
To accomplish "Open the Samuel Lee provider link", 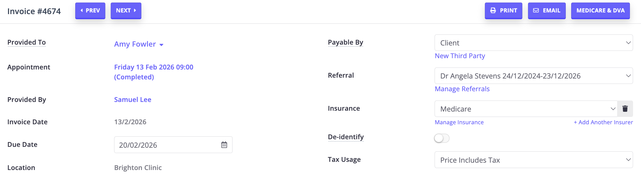I will (133, 100).
